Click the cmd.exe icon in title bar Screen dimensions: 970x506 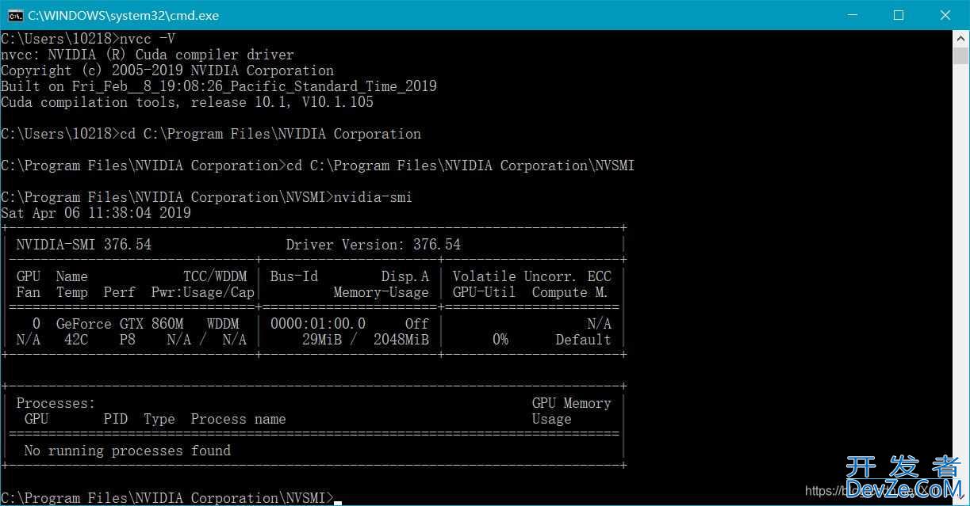[x=15, y=15]
